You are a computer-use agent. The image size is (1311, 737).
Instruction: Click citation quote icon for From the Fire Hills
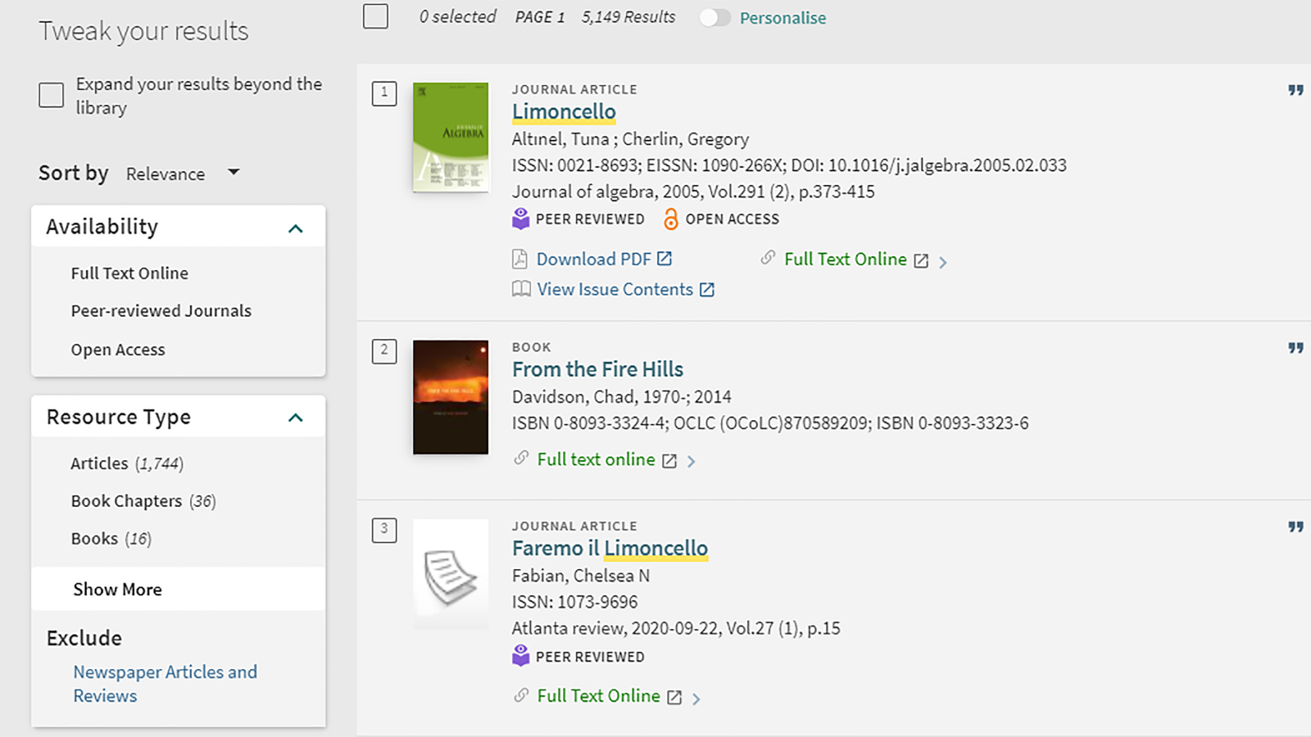[x=1295, y=348]
